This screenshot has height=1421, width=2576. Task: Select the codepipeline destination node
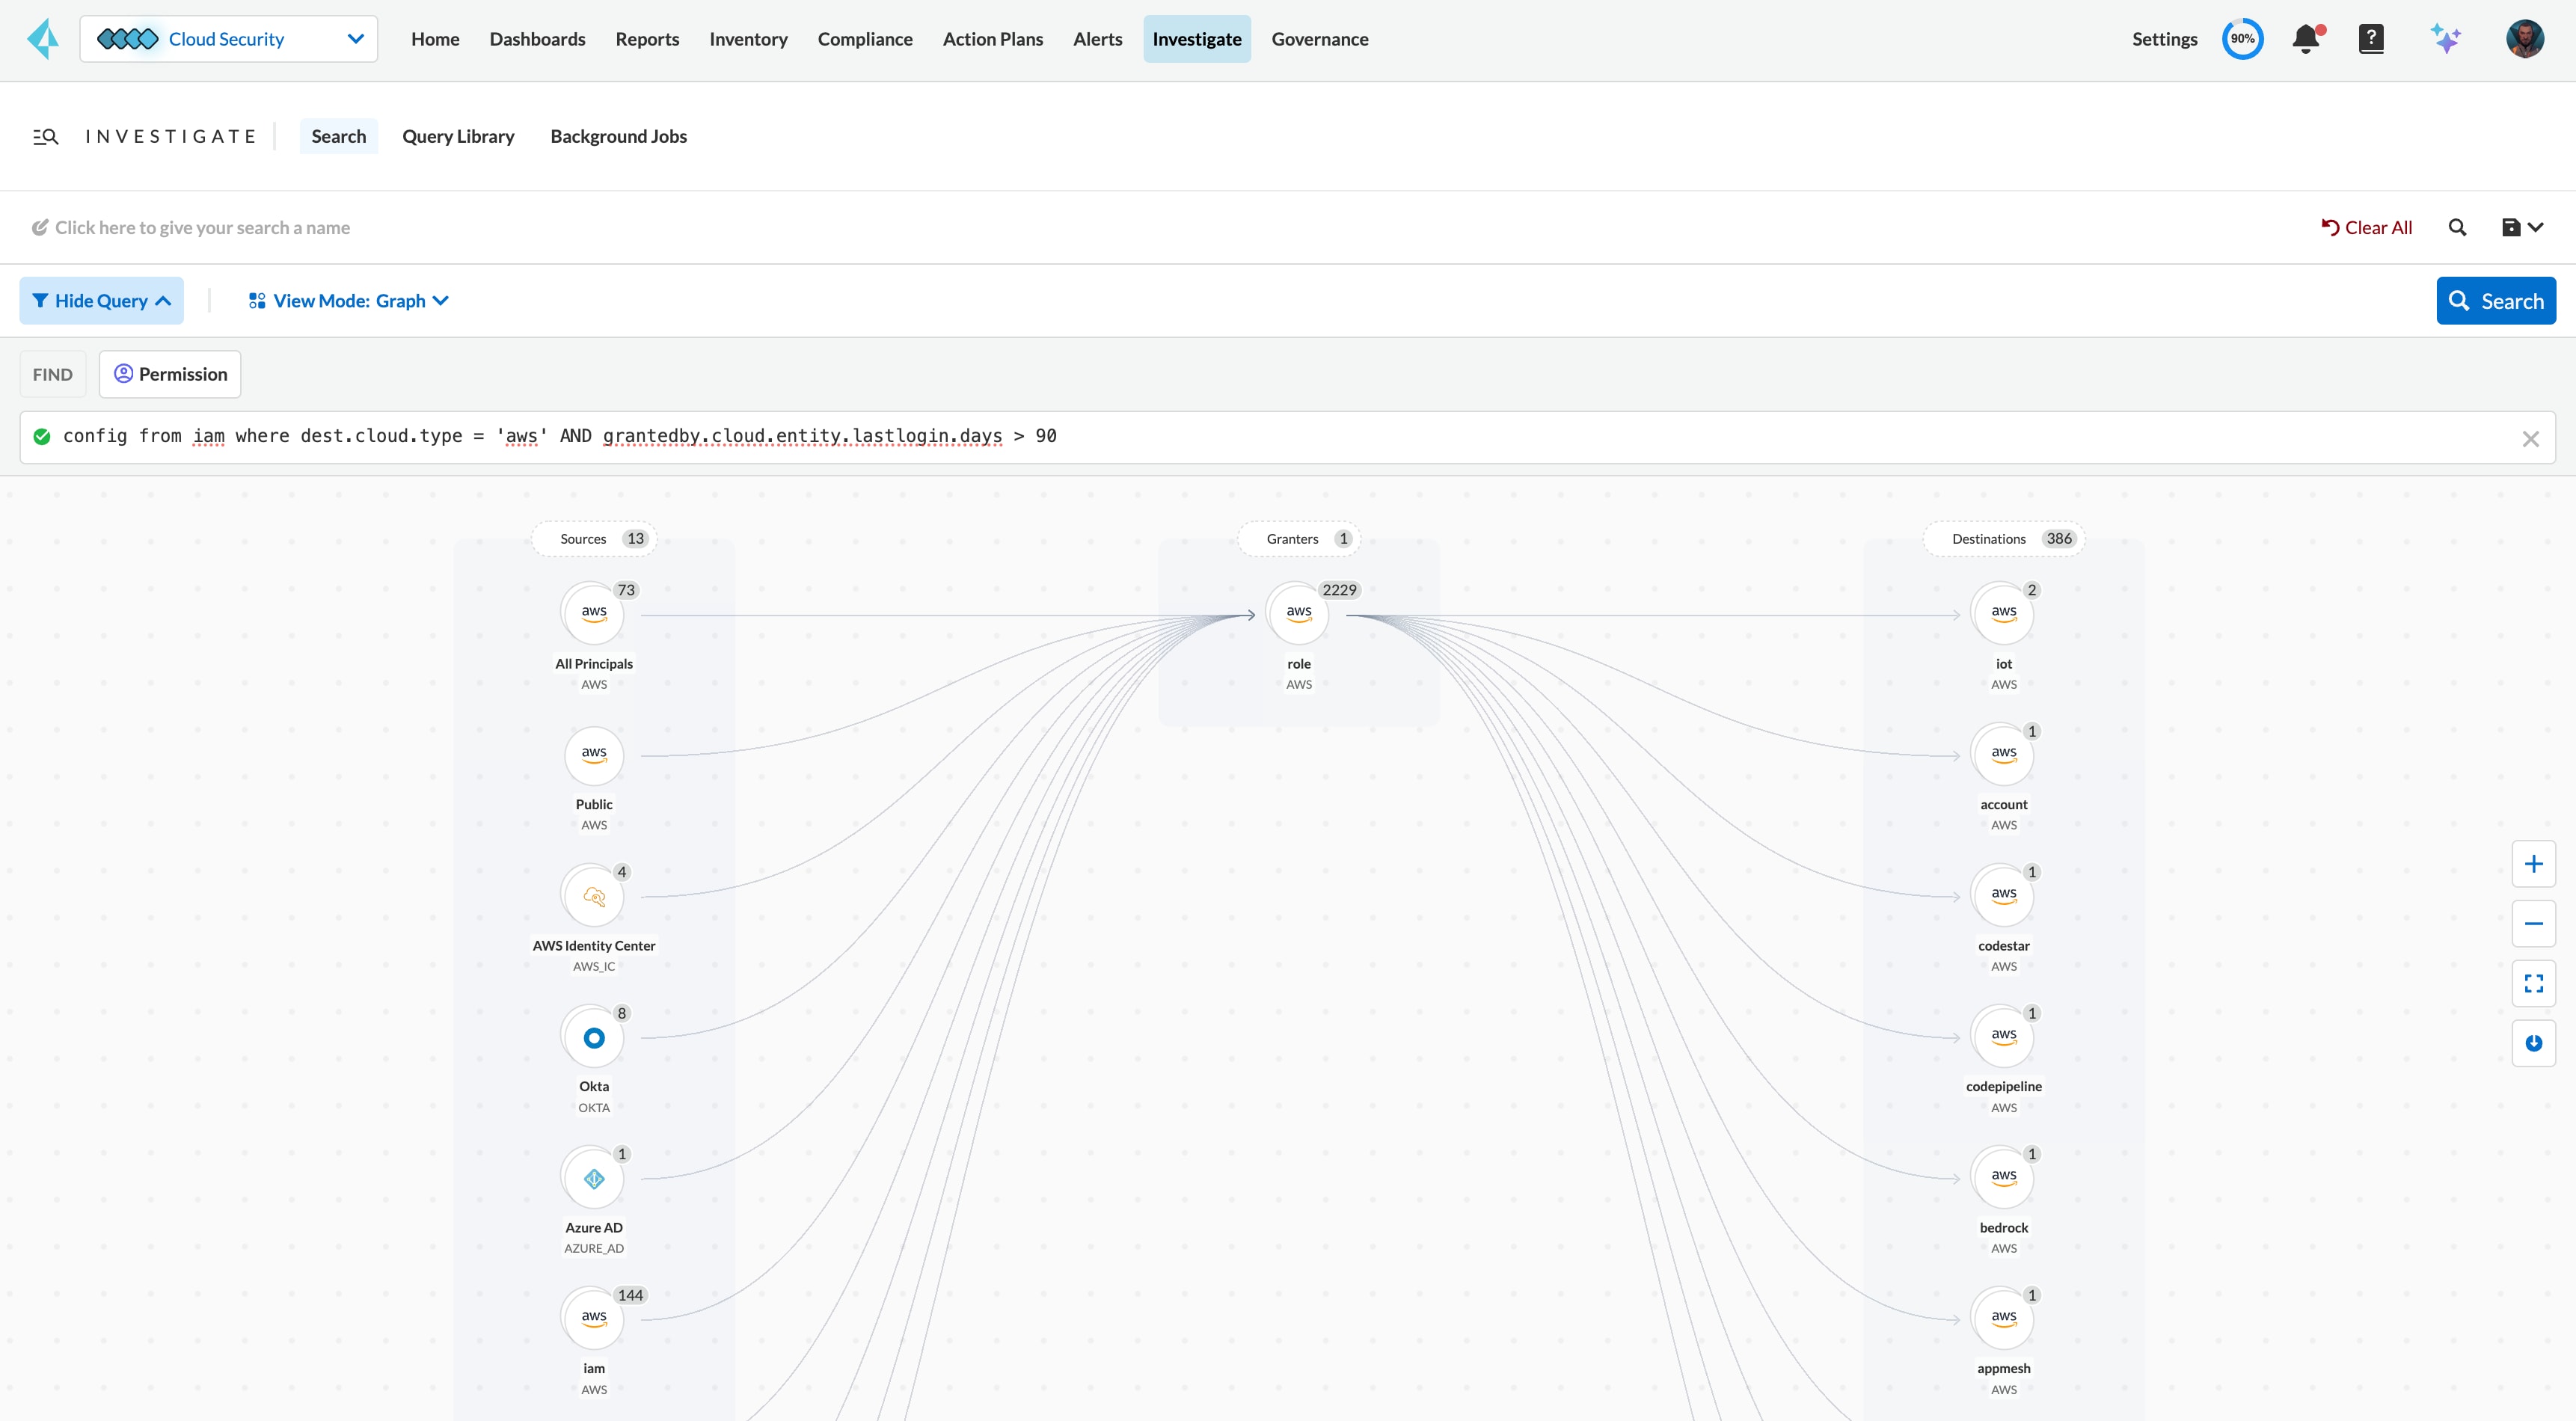tap(2003, 1038)
